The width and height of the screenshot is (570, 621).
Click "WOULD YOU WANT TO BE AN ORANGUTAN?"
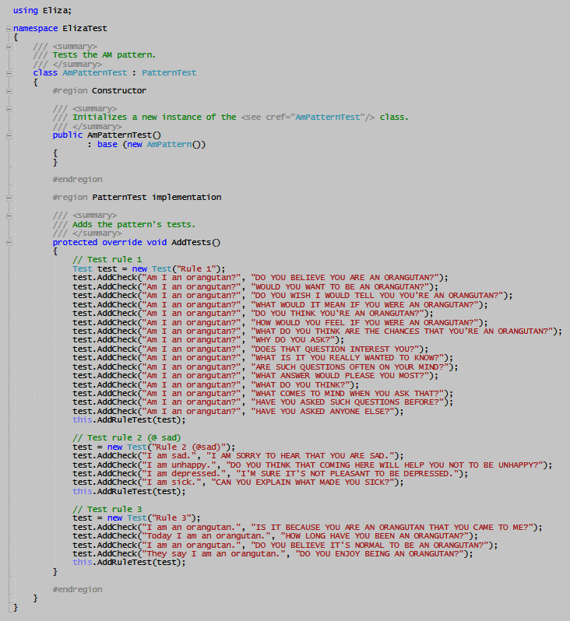342,286
